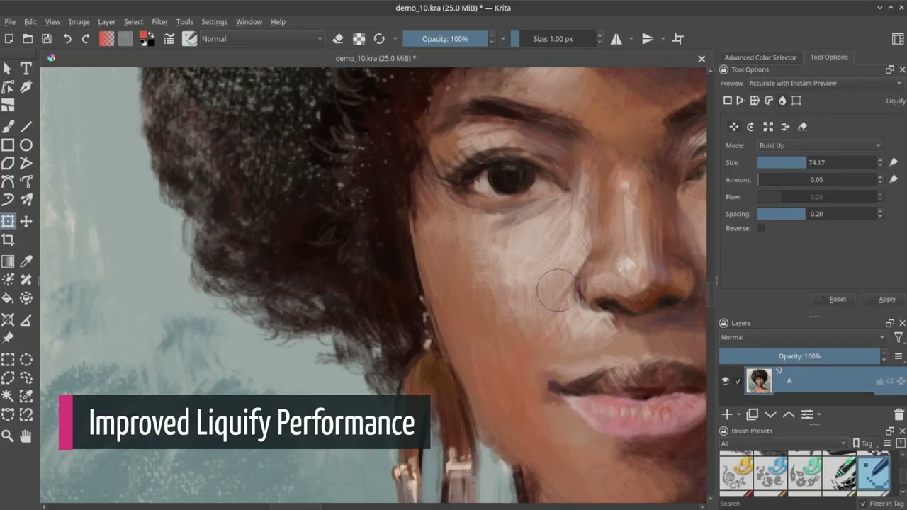Select the Color Picker eyedropper tool
Image resolution: width=907 pixels, height=510 pixels.
[x=26, y=261]
